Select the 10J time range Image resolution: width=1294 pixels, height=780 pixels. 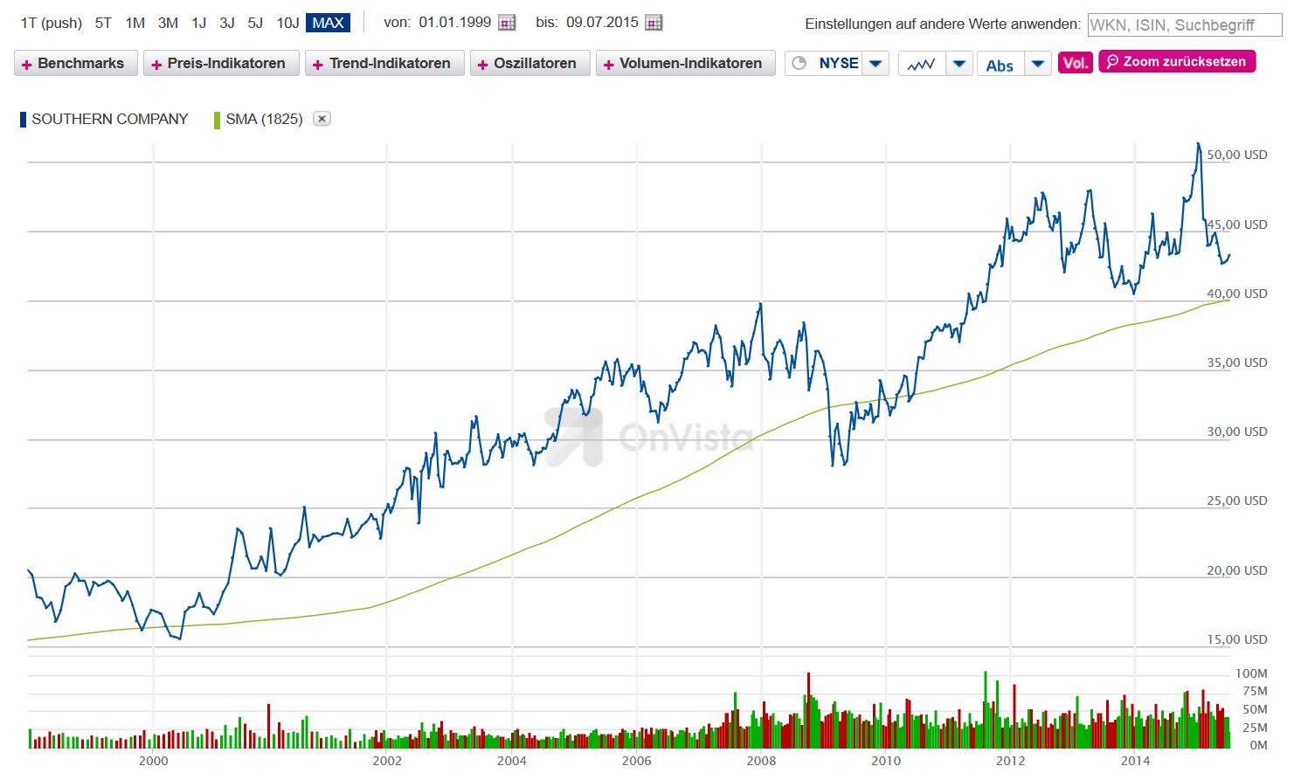tap(287, 23)
